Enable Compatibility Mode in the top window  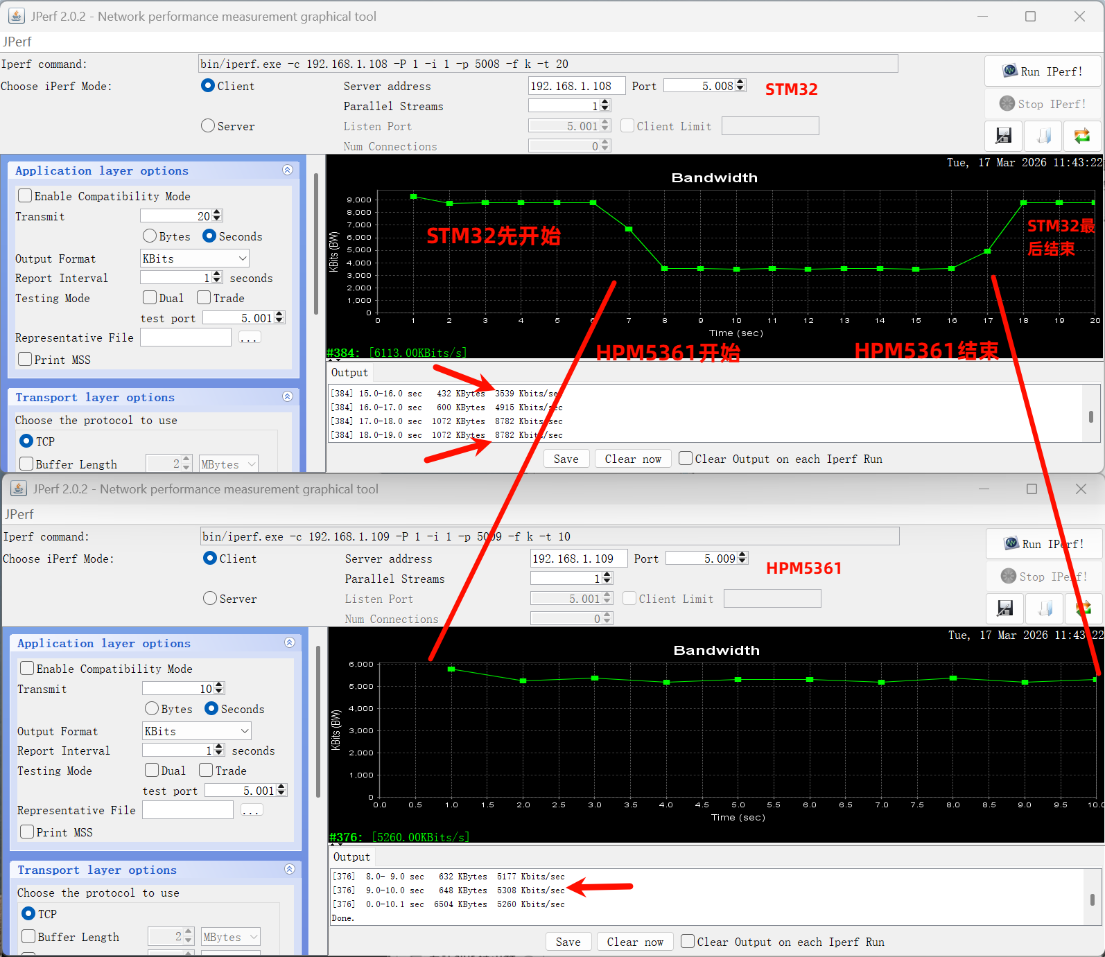25,196
